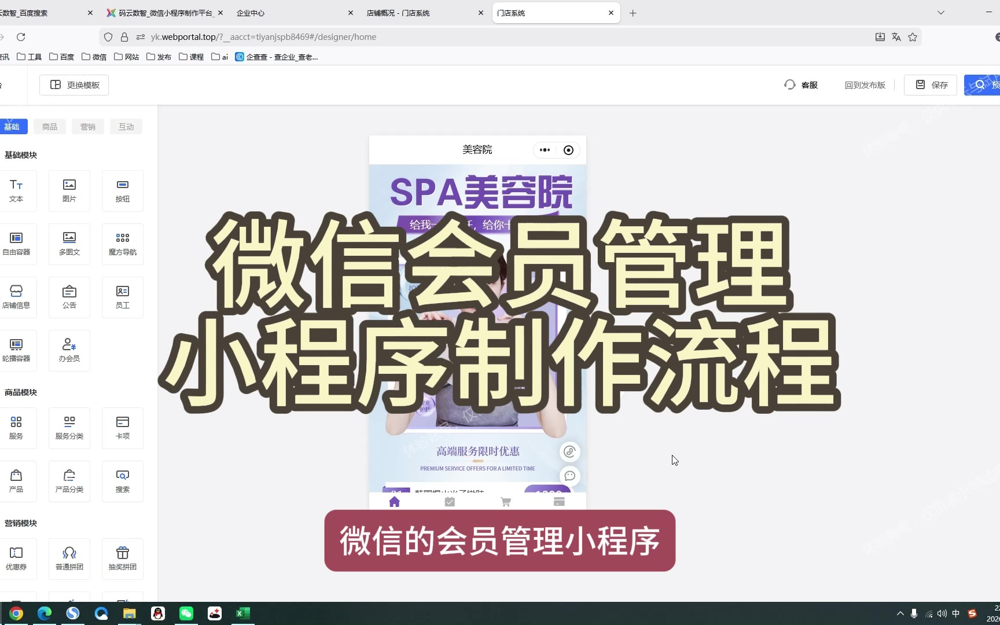
Task: Switch to the 互动 tab
Action: 126,127
